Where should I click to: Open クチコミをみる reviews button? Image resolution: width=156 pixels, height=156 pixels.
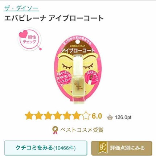[x=46, y=148]
